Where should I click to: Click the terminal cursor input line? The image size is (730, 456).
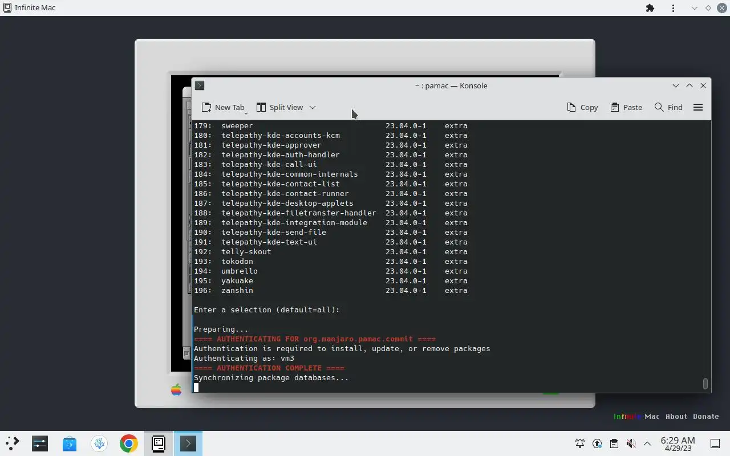pos(196,388)
